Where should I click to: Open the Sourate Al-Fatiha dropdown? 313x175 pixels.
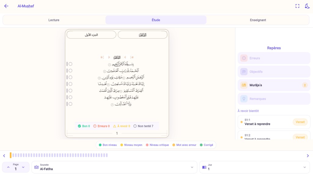tap(114, 167)
